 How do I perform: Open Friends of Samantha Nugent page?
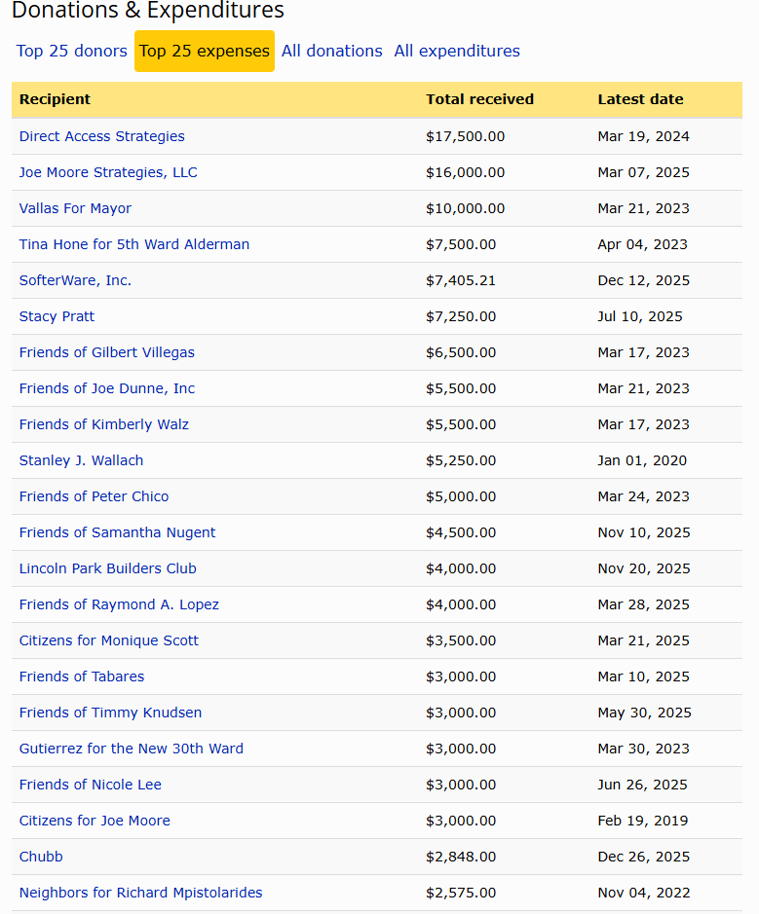(117, 532)
